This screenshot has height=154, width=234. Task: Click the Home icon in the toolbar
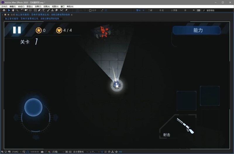[4, 10]
